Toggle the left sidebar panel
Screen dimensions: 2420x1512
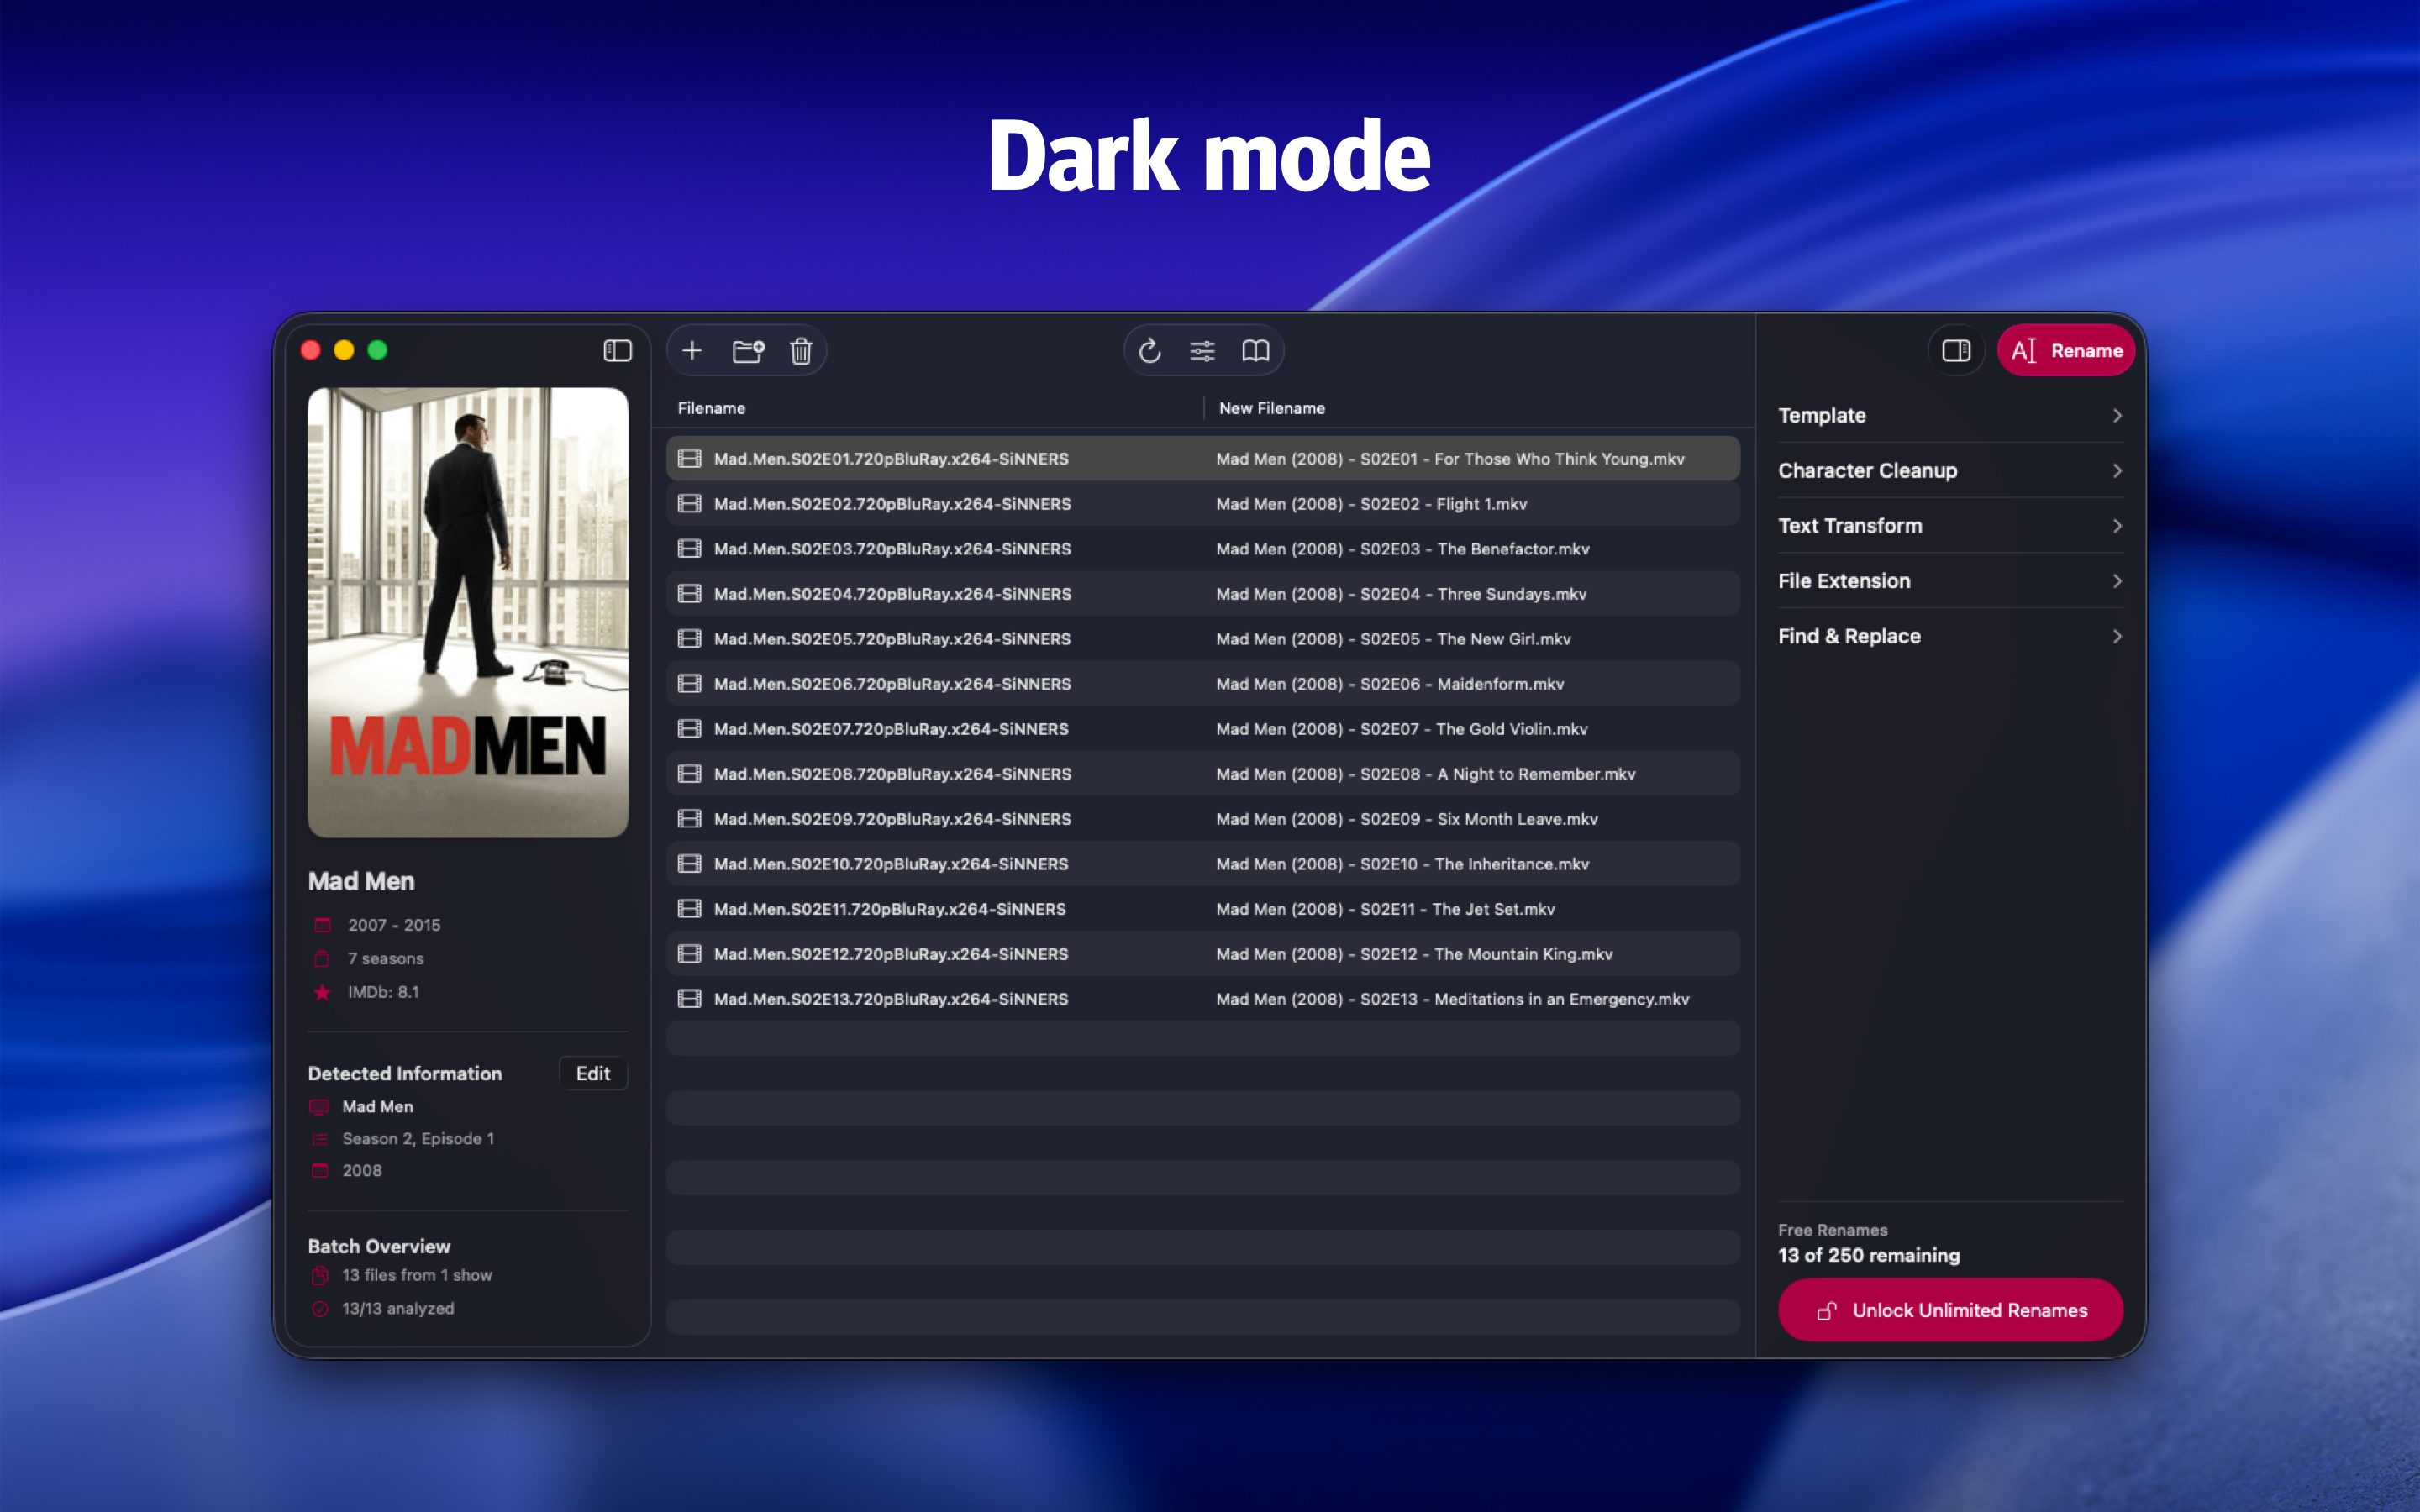tap(617, 350)
